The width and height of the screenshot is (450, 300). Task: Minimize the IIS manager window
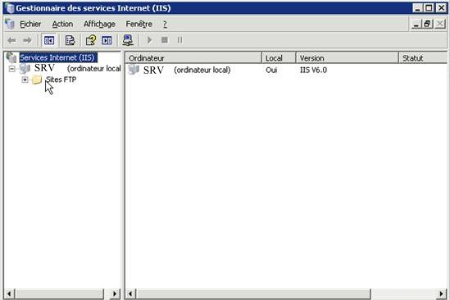pyautogui.click(x=418, y=8)
